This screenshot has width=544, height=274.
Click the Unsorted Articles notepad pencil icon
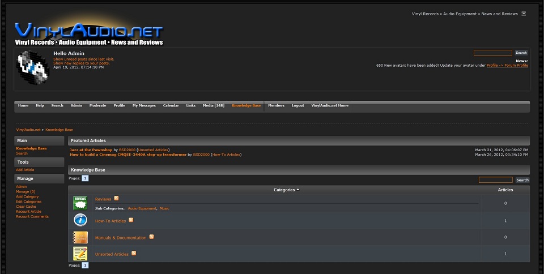[80, 254]
